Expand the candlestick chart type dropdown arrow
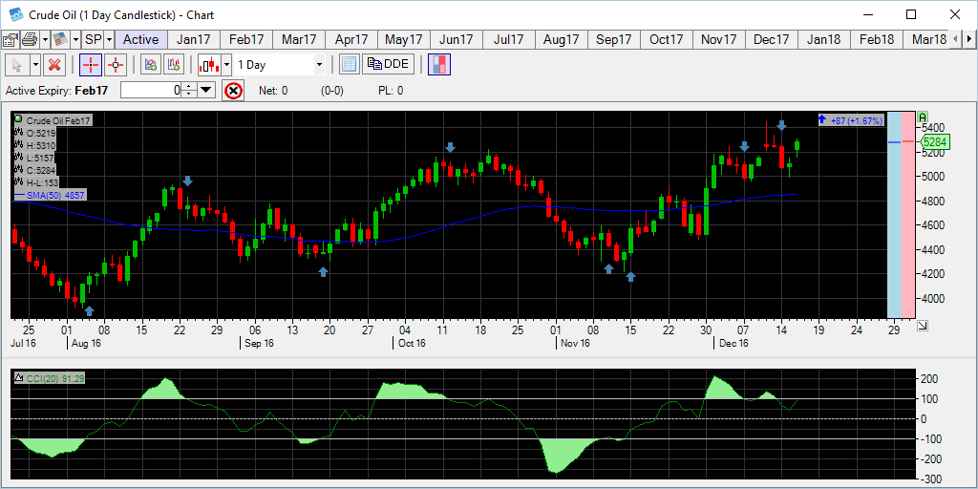Image resolution: width=978 pixels, height=489 pixels. tap(226, 64)
